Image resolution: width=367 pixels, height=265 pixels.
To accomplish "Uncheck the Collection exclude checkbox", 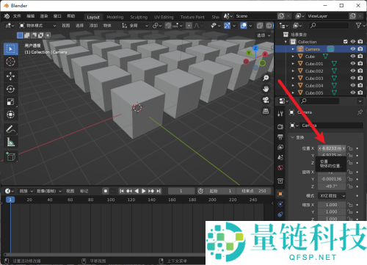I will pyautogui.click(x=346, y=42).
